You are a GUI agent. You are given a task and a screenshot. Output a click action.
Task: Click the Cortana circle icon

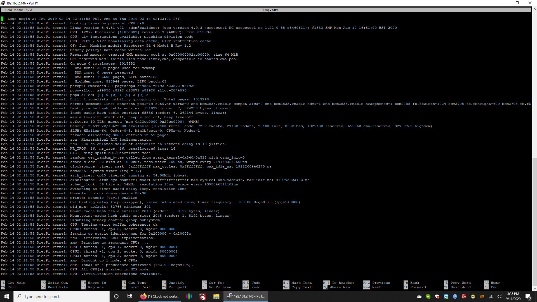point(116,296)
